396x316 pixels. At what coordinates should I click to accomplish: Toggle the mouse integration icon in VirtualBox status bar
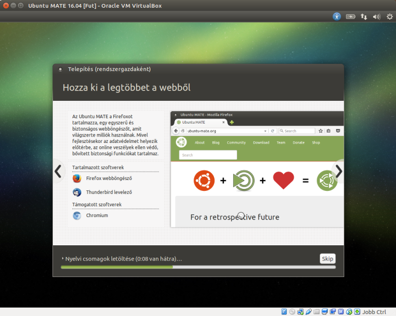pyautogui.click(x=349, y=312)
